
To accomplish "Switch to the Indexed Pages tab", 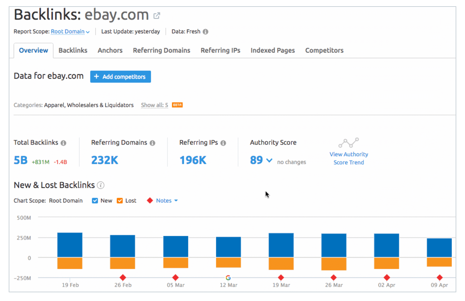I will coord(273,50).
